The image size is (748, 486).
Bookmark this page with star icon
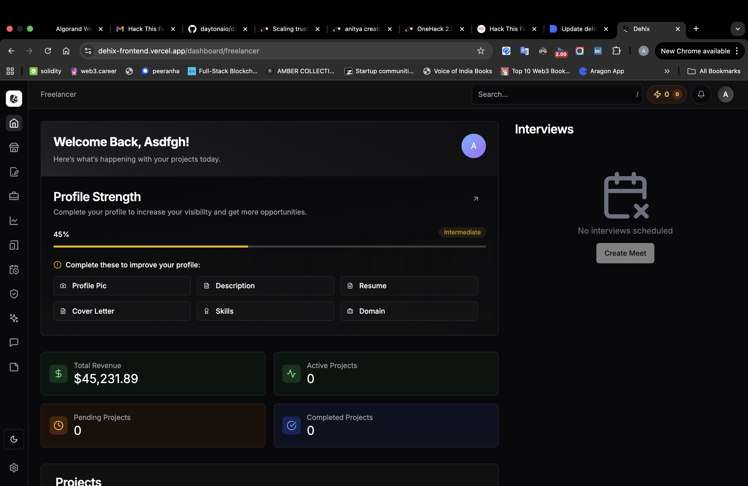coord(481,51)
